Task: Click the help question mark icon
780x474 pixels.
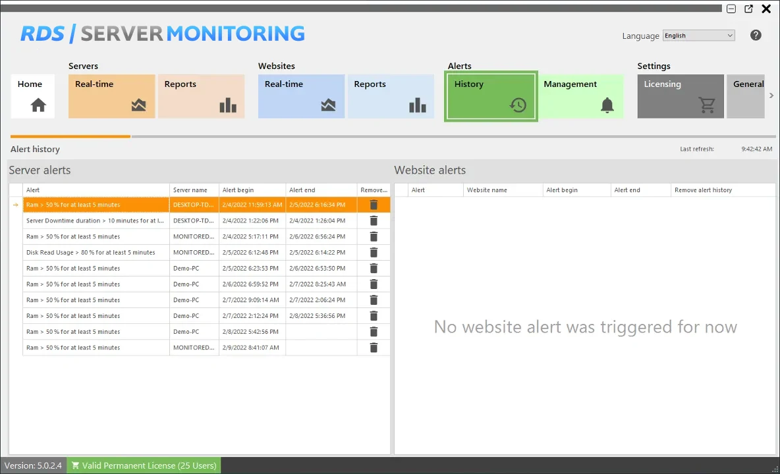Action: (x=756, y=36)
